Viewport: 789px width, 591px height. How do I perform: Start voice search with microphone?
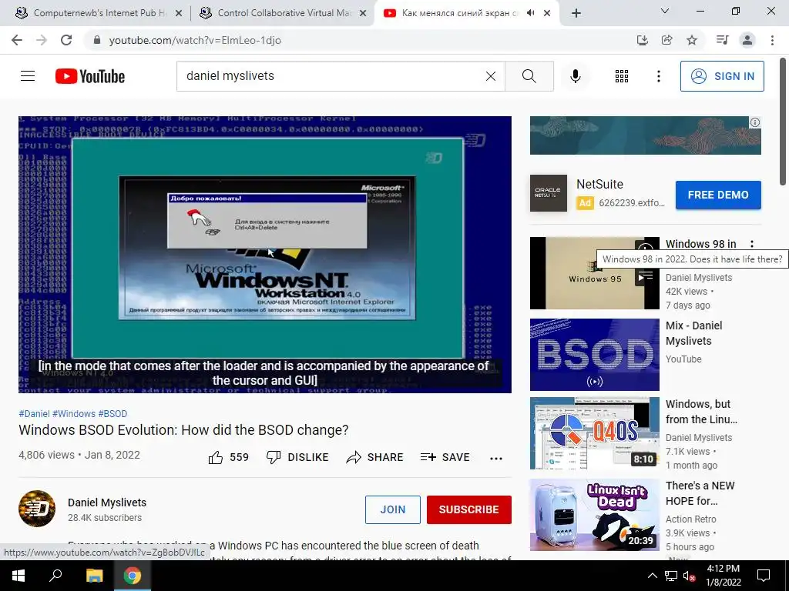click(575, 76)
